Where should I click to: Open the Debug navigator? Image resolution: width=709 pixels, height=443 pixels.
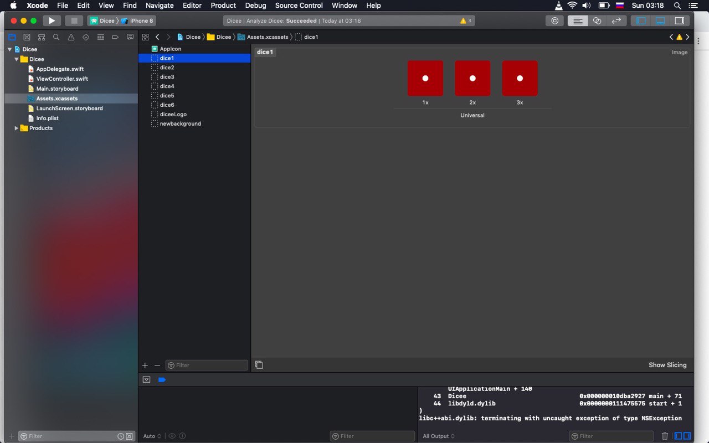click(100, 37)
